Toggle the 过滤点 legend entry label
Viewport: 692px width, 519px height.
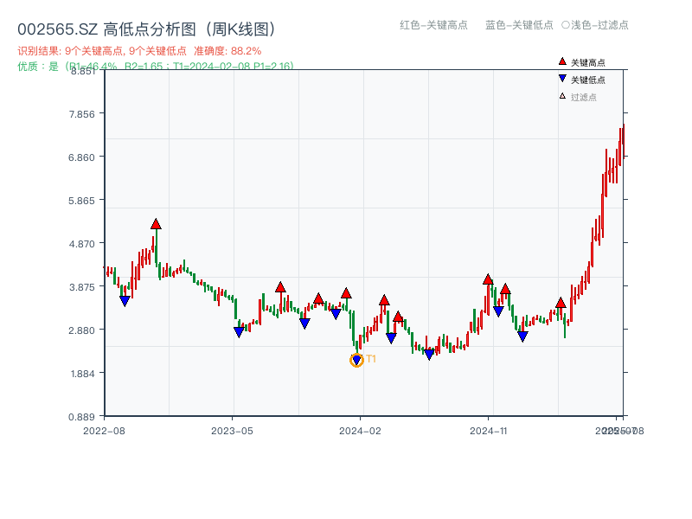tap(583, 97)
